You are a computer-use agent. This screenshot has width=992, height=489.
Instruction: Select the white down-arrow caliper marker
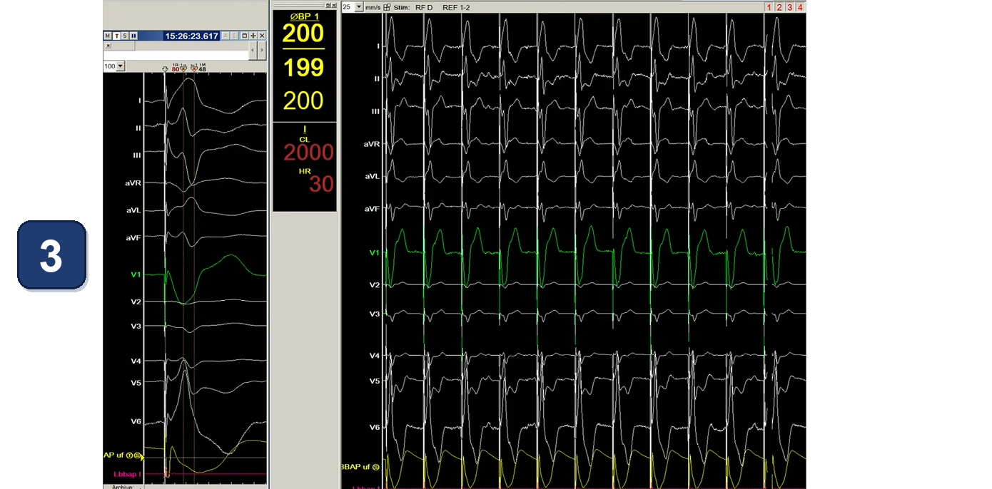pyautogui.click(x=166, y=69)
